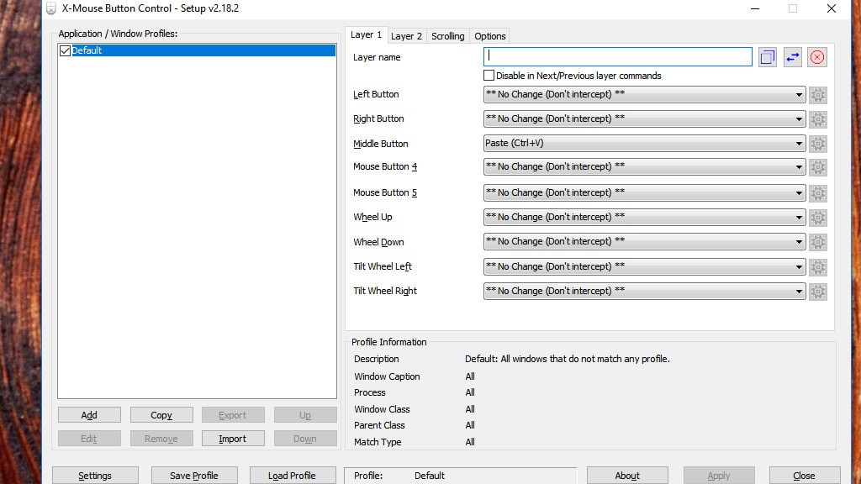Click the description text 'Default: All windows that do not match any profile.'

point(568,359)
